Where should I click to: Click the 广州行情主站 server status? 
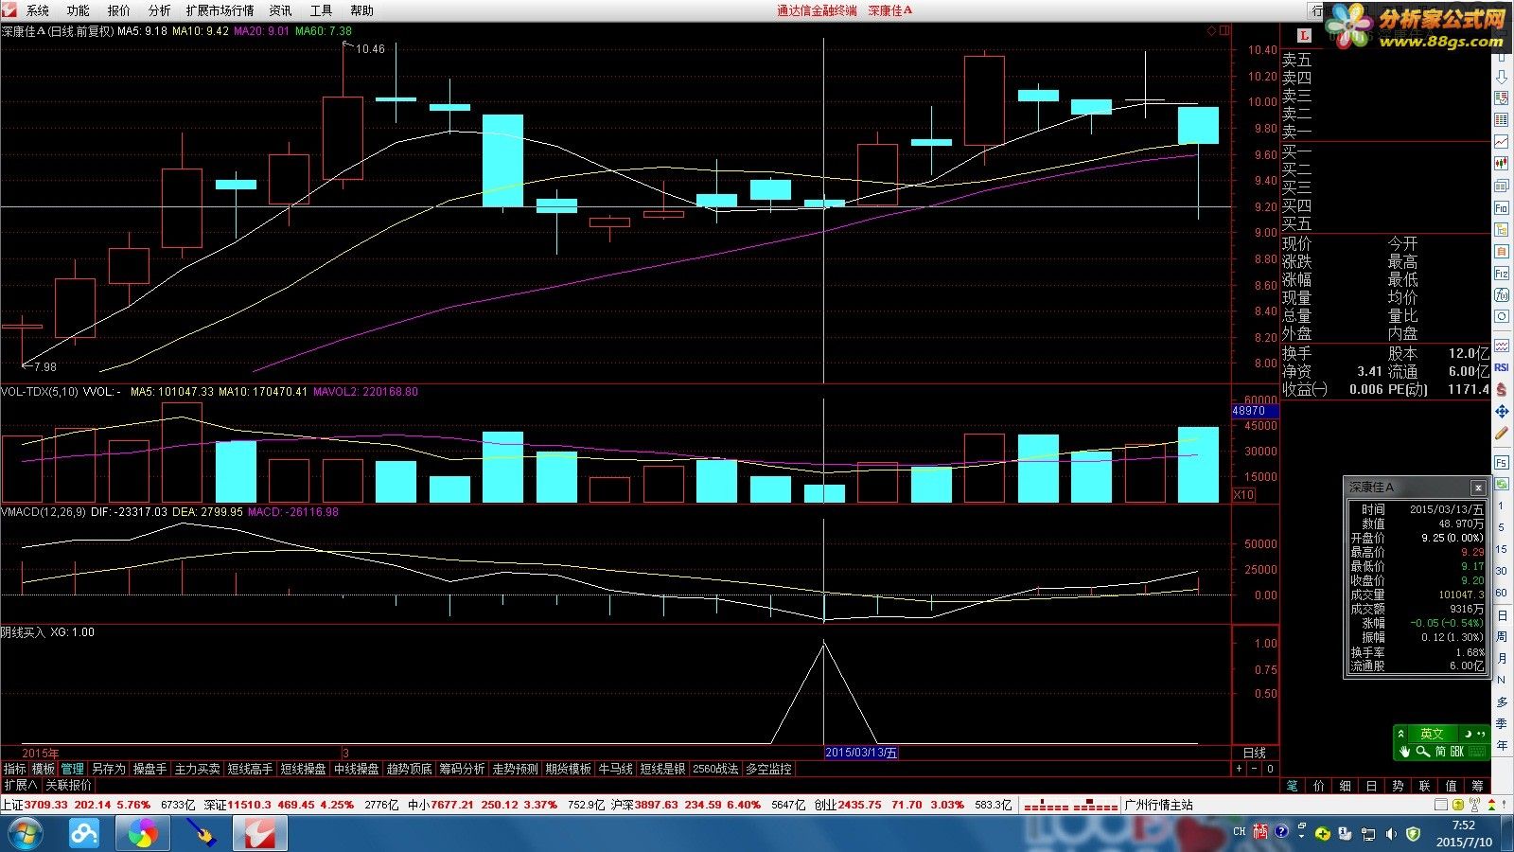point(1159,806)
